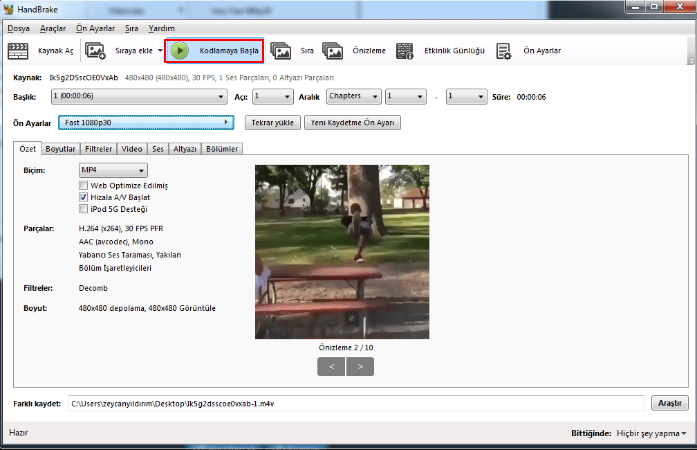Open source with Kaynak Aç clapperboard icon
697x450 pixels.
pos(18,51)
